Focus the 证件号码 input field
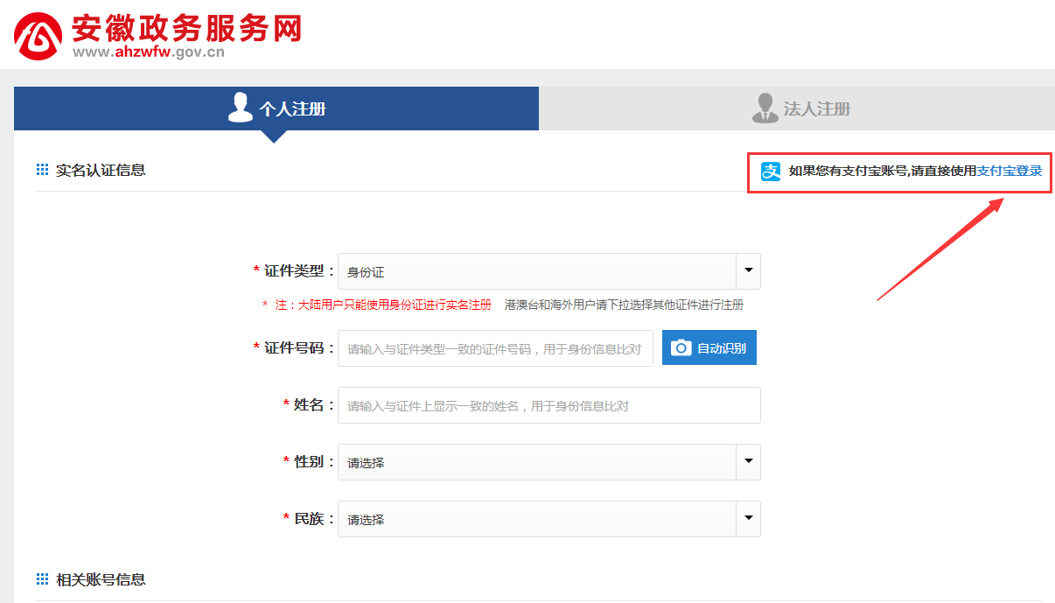This screenshot has height=603, width=1055. click(x=495, y=348)
